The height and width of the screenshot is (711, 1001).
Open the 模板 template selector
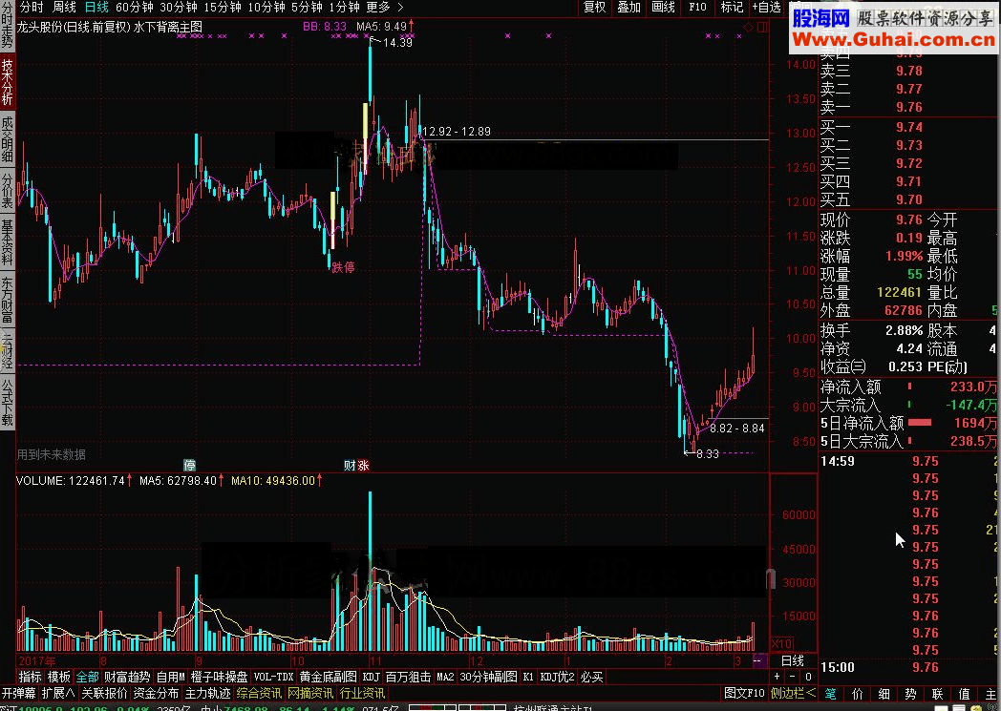pyautogui.click(x=58, y=677)
